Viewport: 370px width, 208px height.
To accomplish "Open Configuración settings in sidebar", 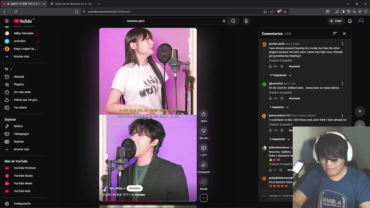I will [x=22, y=204].
